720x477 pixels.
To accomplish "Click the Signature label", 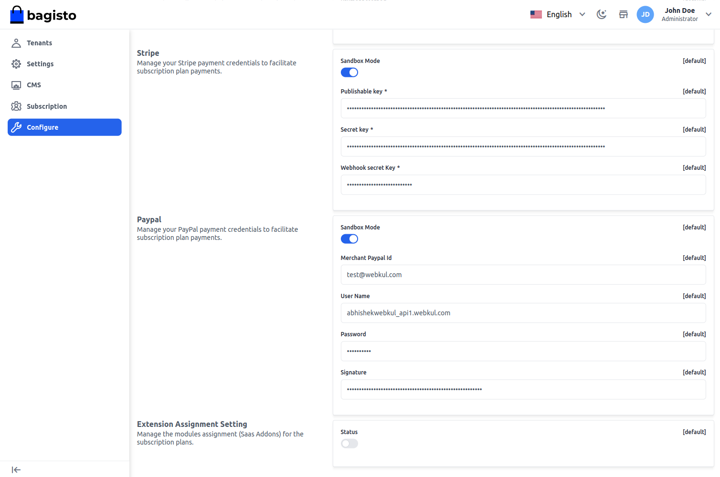I will (x=353, y=373).
